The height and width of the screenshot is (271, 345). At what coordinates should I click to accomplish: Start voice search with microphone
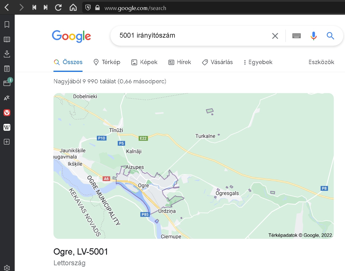(314, 36)
